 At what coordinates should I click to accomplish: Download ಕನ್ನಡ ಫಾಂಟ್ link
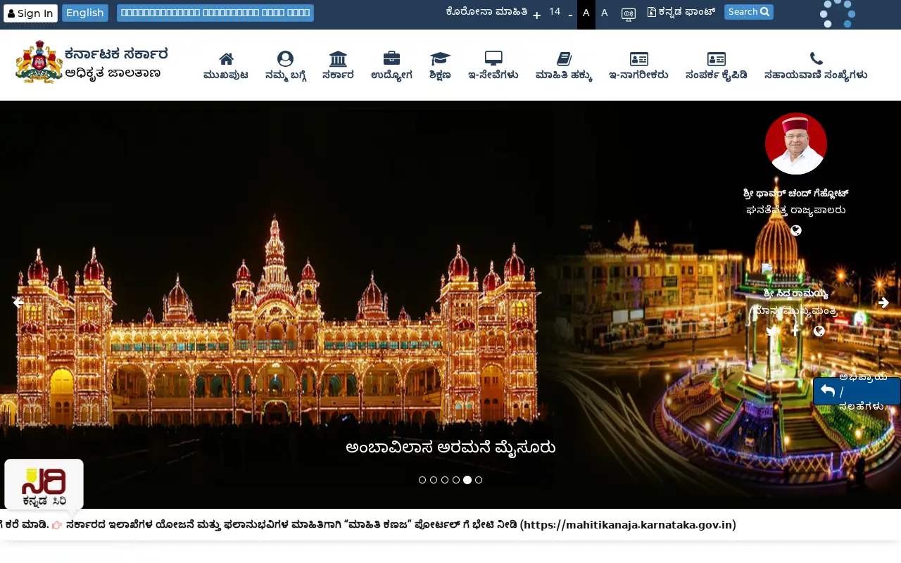[x=681, y=12]
